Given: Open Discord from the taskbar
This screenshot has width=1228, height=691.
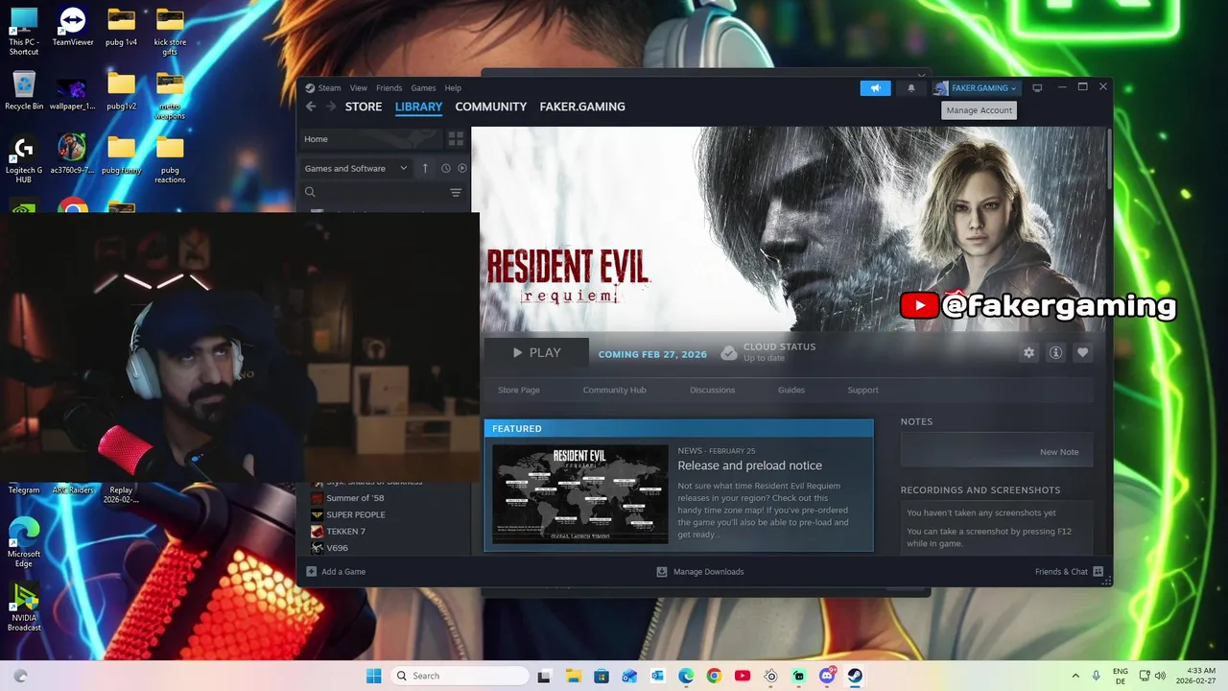Looking at the screenshot, I should [827, 676].
